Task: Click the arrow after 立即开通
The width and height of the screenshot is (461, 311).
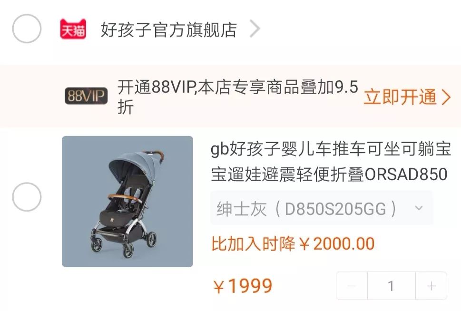Action: pyautogui.click(x=446, y=97)
